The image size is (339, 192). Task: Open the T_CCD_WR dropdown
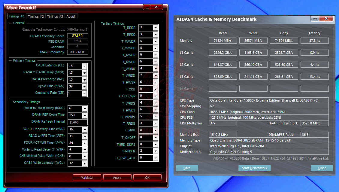[x=156, y=96]
